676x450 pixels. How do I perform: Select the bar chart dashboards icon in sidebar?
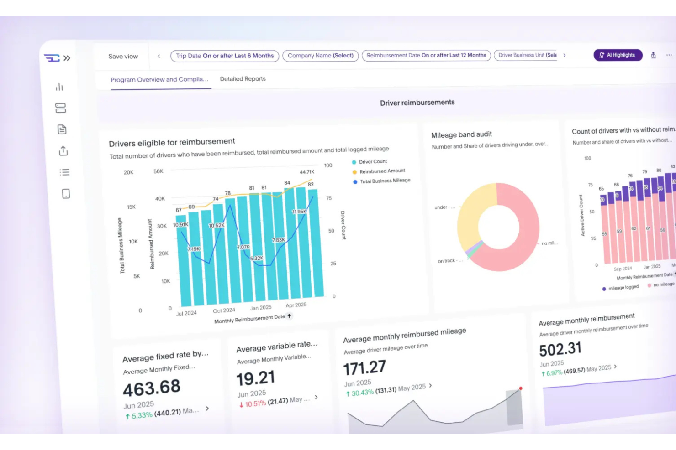tap(60, 86)
